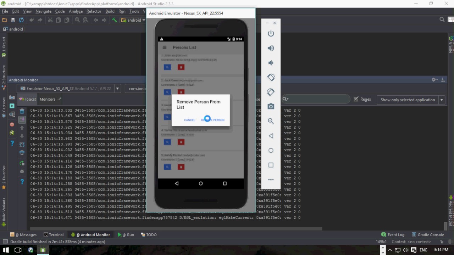Screen dimensions: 454x255
Task: Open the Refactor menu
Action: point(94,11)
